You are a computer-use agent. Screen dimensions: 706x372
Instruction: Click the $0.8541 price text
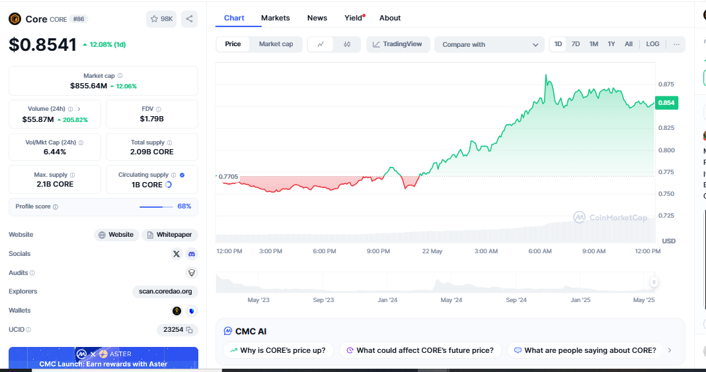click(x=43, y=44)
